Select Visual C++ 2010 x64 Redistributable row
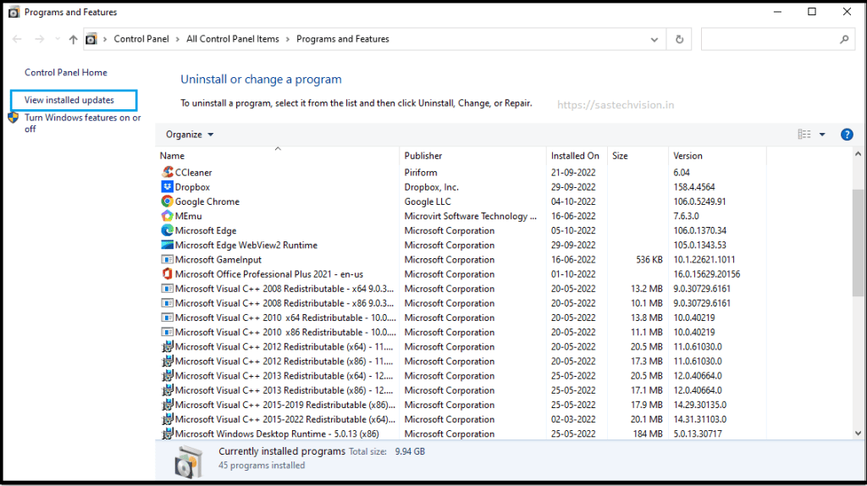 pyautogui.click(x=461, y=318)
